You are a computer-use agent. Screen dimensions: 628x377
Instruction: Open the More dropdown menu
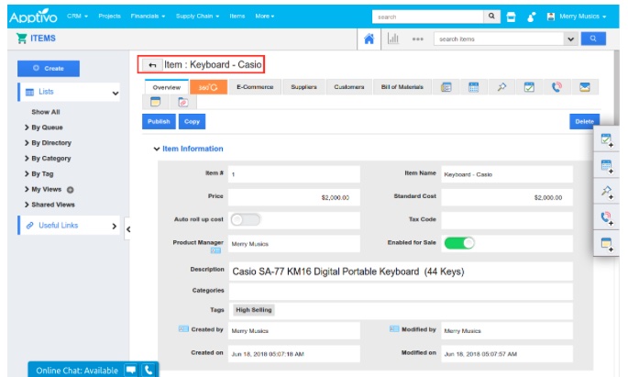click(265, 16)
